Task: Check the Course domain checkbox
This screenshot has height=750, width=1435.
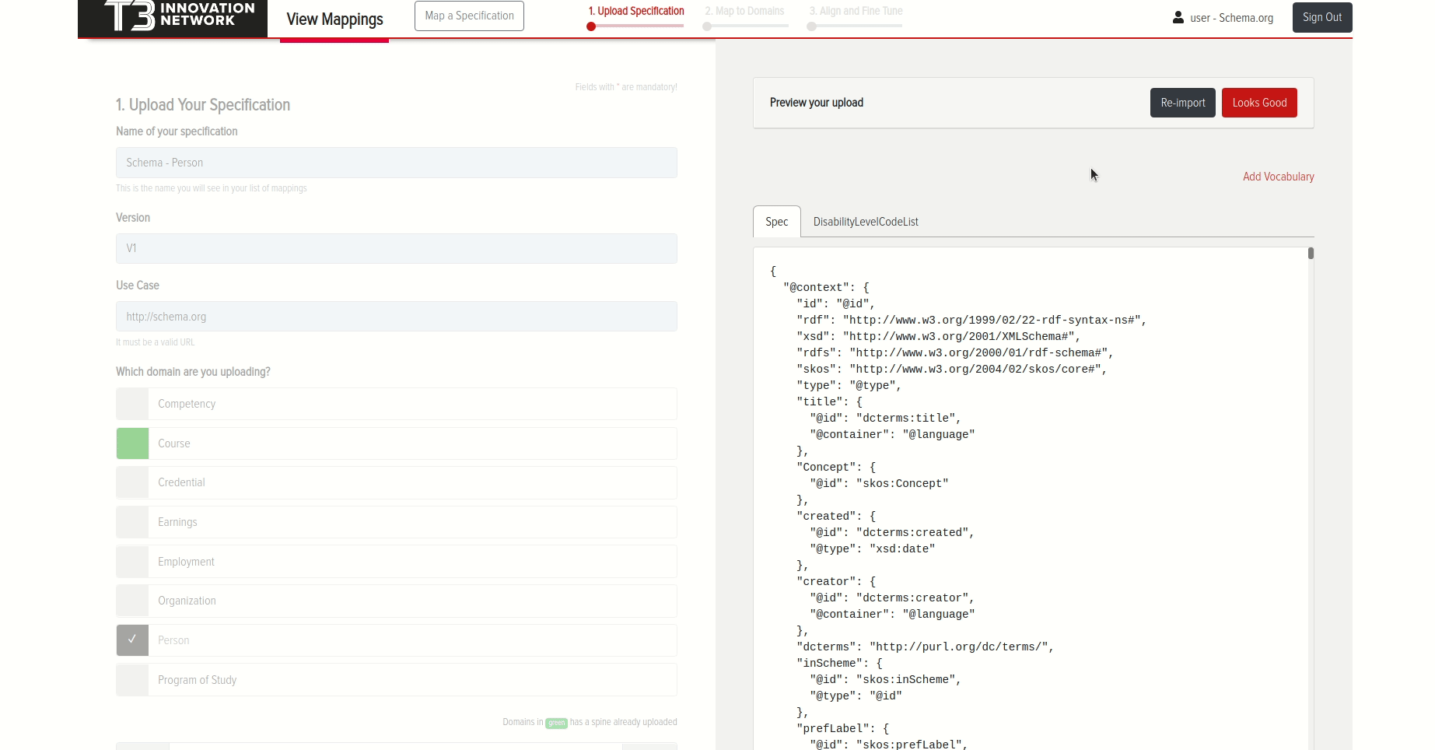Action: click(132, 443)
